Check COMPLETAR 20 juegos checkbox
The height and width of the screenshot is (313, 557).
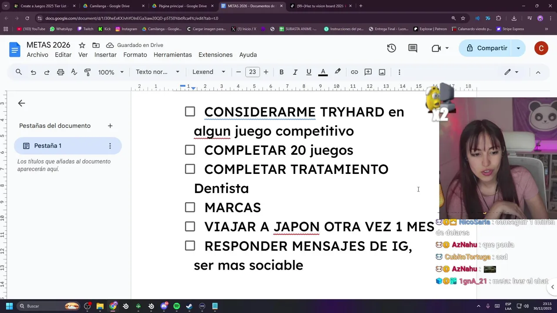pyautogui.click(x=190, y=150)
